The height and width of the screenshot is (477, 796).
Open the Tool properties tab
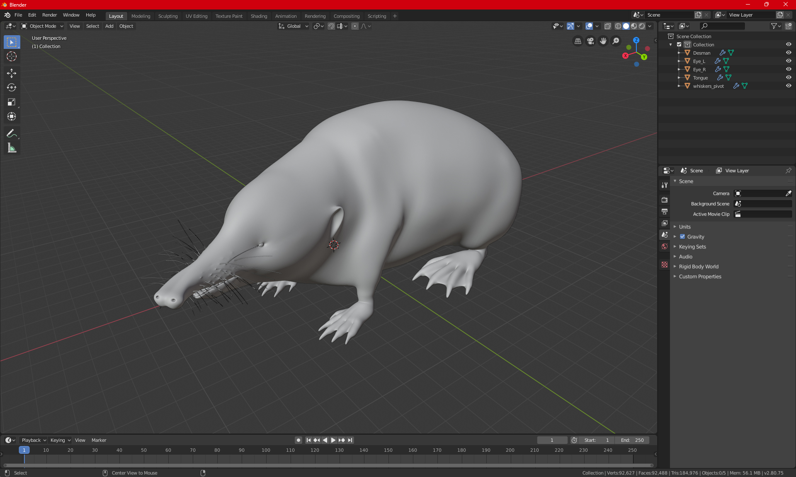tap(665, 185)
